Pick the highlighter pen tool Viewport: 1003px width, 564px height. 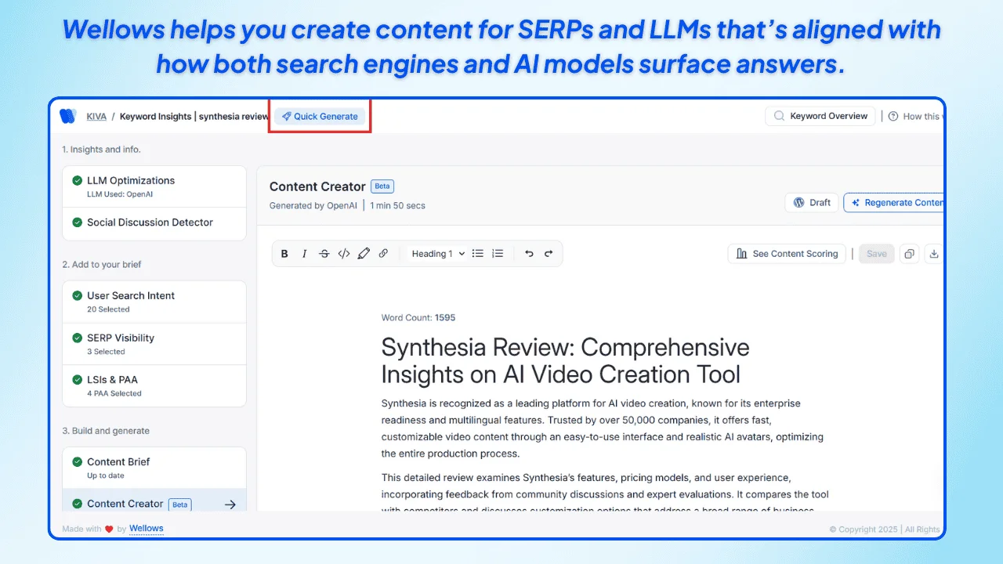coord(364,253)
